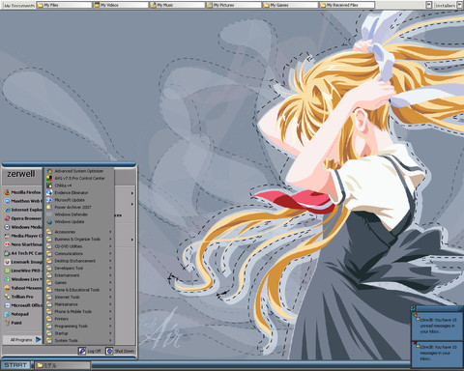This screenshot has height=371, width=464.
Task: Expand CD-DVD Utilities folder
Action: [79, 246]
